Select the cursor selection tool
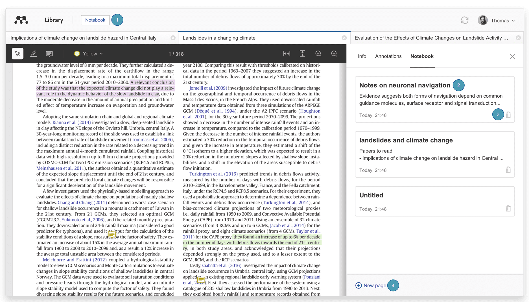 [18, 54]
